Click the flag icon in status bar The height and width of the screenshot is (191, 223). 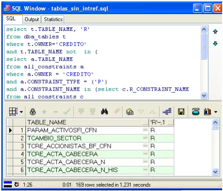pyautogui.click(x=7, y=184)
